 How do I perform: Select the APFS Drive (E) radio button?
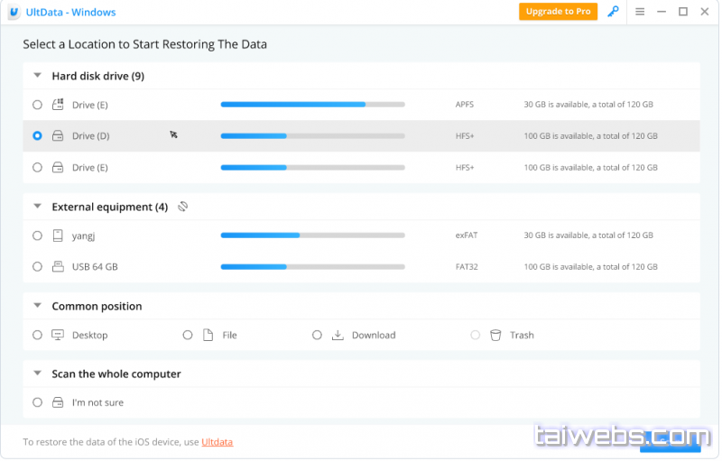[37, 105]
